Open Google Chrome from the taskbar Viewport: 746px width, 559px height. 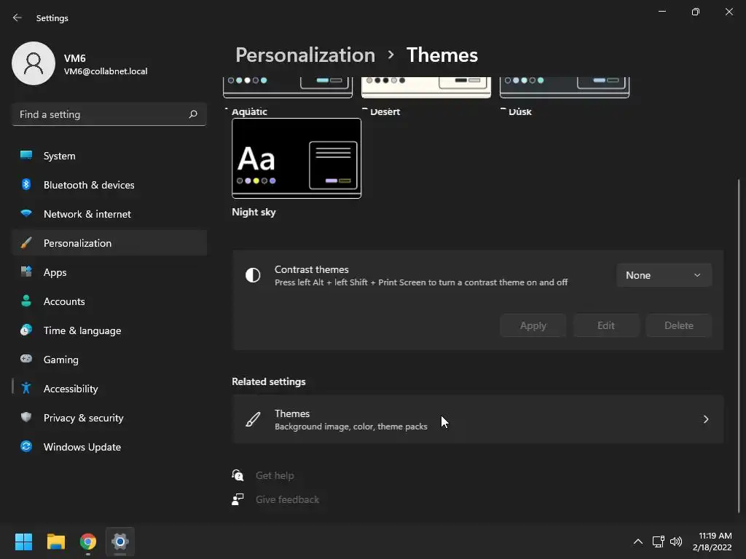[88, 542]
